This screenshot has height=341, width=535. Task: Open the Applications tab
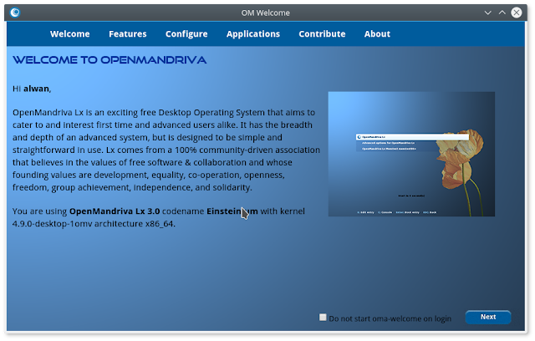click(x=252, y=34)
